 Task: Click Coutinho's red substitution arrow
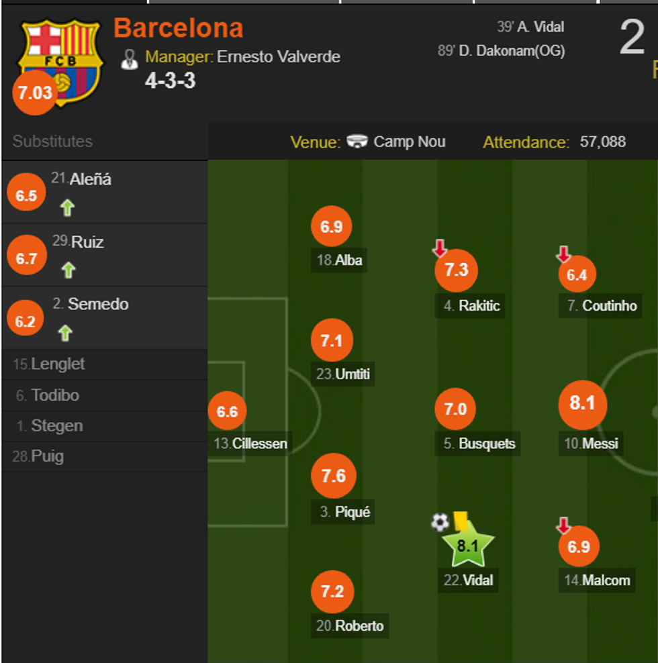tap(563, 254)
